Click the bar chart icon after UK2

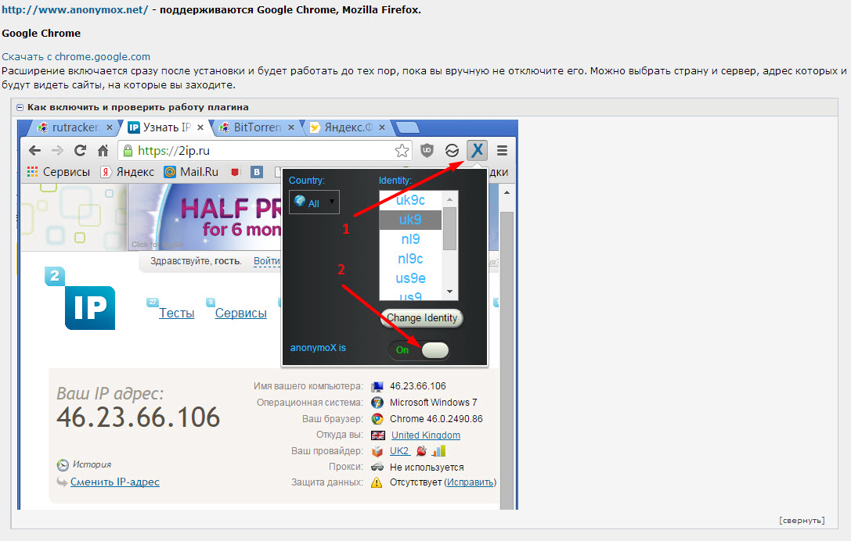pyautogui.click(x=438, y=451)
